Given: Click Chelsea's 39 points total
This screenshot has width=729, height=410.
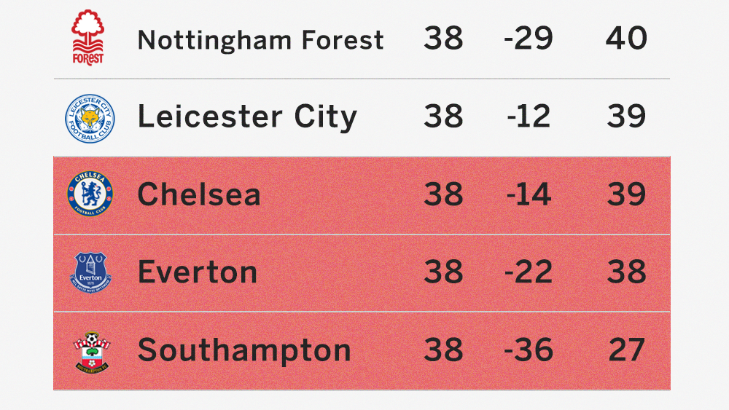Looking at the screenshot, I should 626,194.
